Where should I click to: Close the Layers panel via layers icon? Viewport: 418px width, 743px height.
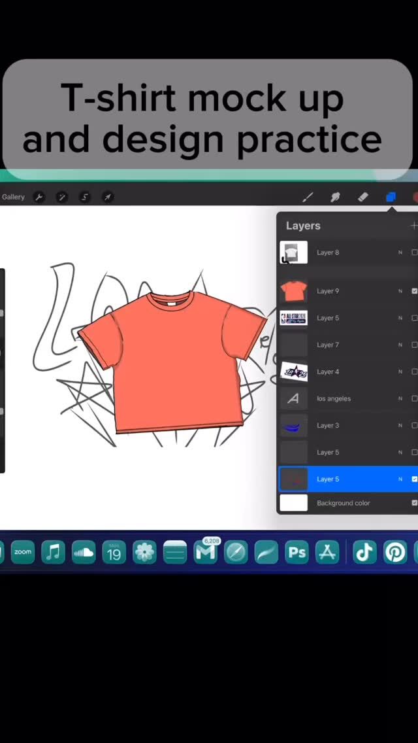[x=391, y=197]
